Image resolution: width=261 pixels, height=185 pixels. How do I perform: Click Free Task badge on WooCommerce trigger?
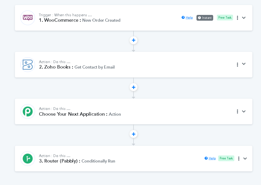point(225,18)
